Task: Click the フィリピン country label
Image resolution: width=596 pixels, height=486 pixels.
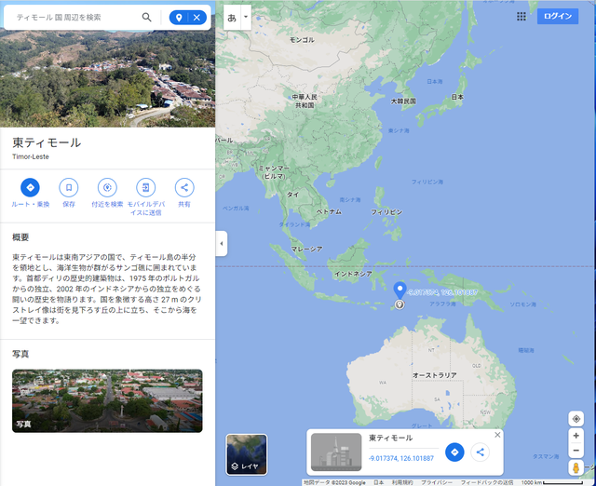Action: pos(386,212)
